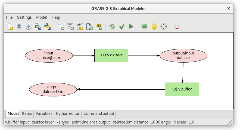Switch to the Variables tab

(x=44, y=113)
